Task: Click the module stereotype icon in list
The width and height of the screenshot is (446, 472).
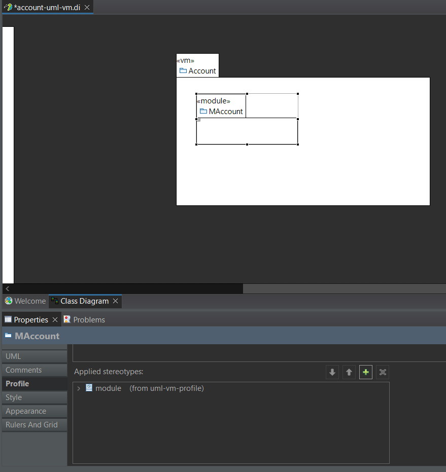Action: [x=89, y=388]
